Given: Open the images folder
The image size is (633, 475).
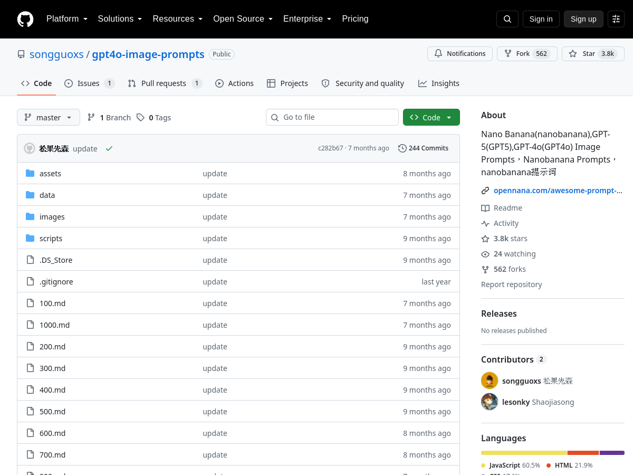Looking at the screenshot, I should (x=52, y=217).
